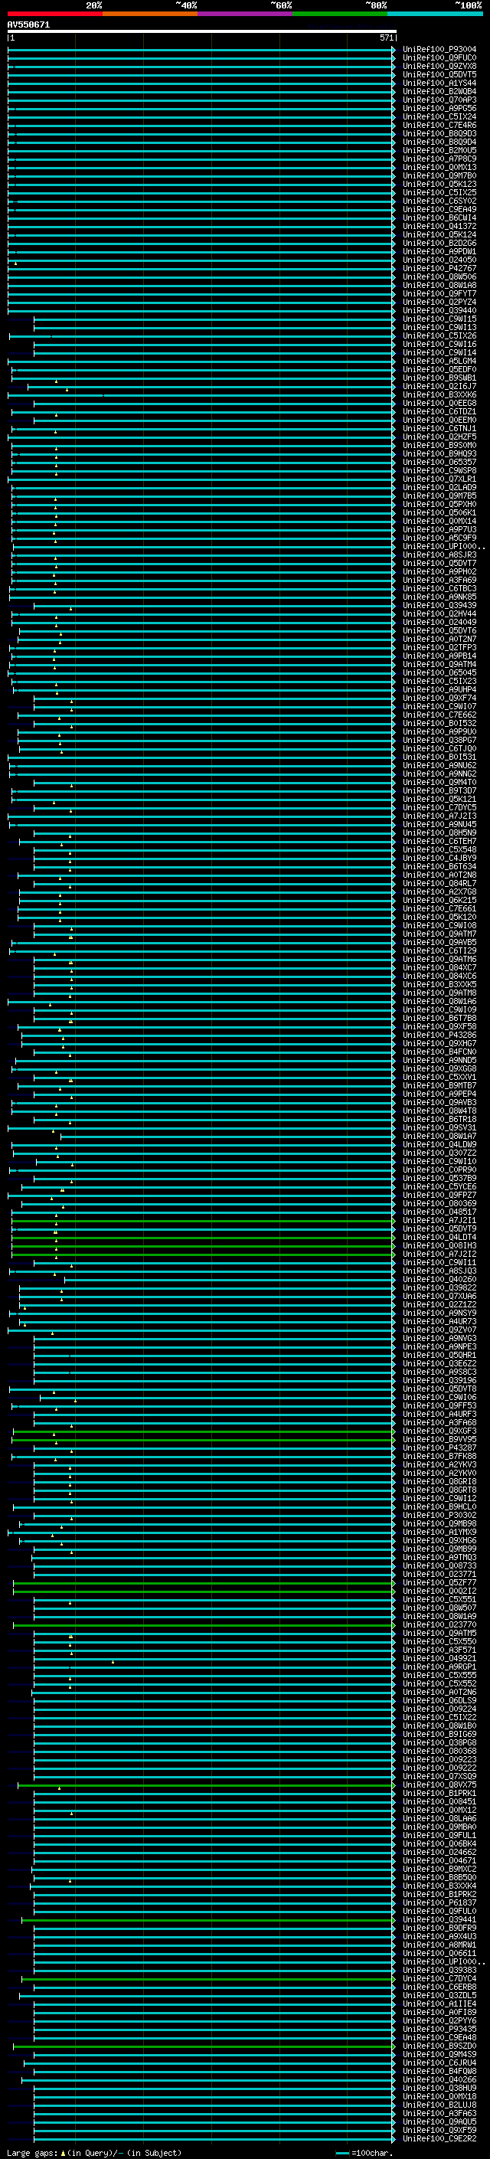Select the UniRef100_O24050 label
Screen dimensions: 490x2159
tap(439, 260)
